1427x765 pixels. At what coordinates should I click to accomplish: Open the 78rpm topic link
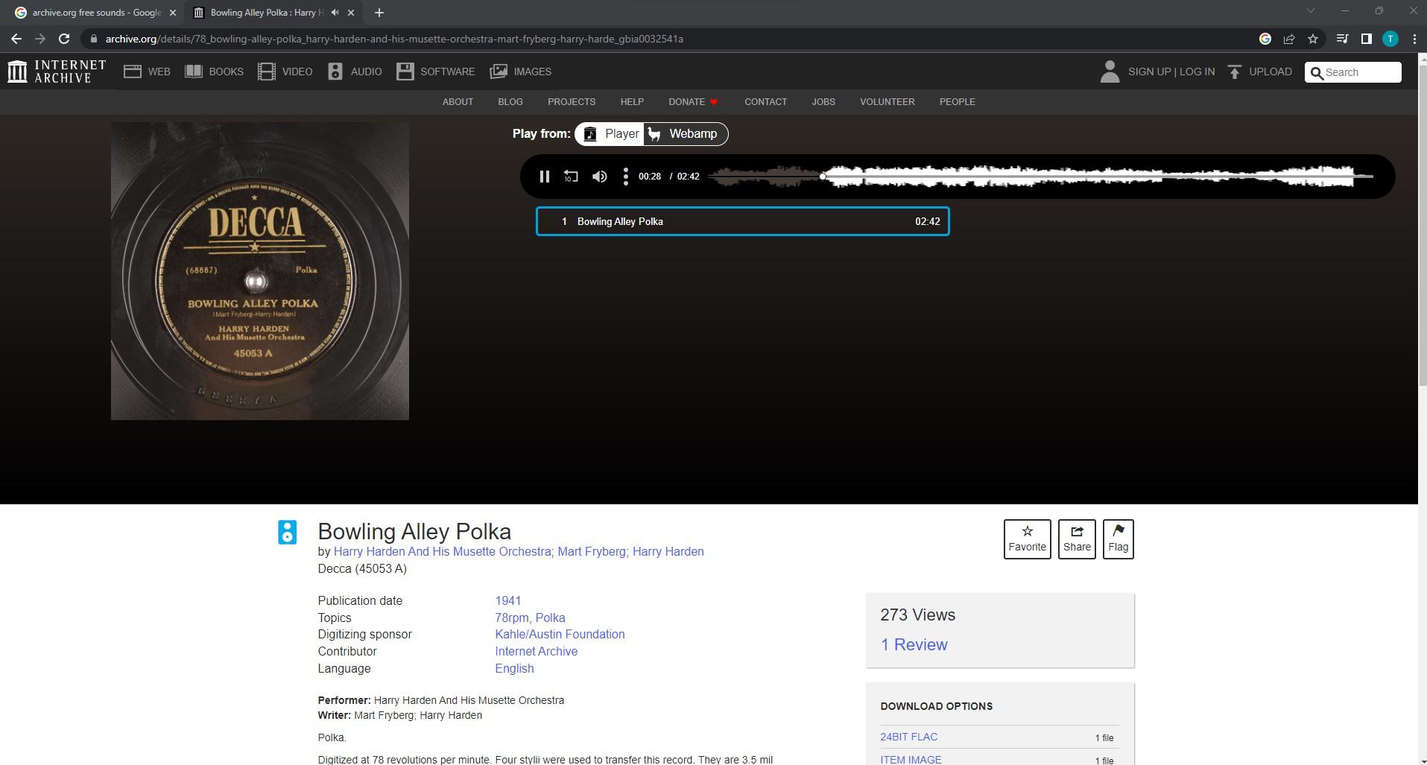(x=512, y=618)
